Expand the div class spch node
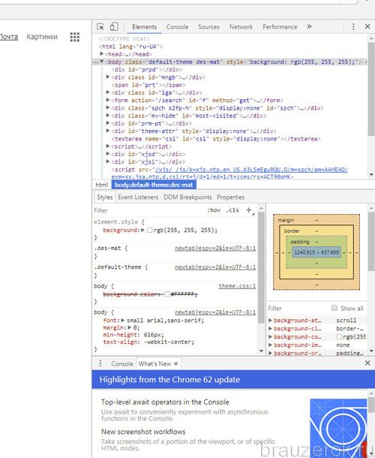This screenshot has height=458, width=375. click(x=108, y=107)
